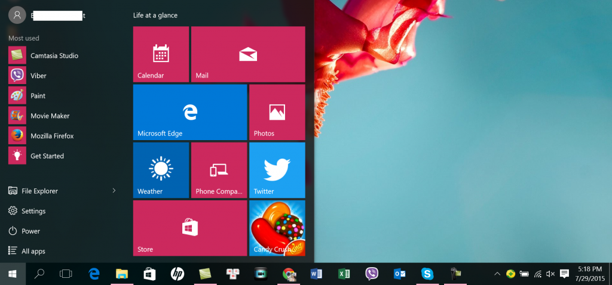
Task: Click the Life at a glance group title
Action: pos(155,16)
